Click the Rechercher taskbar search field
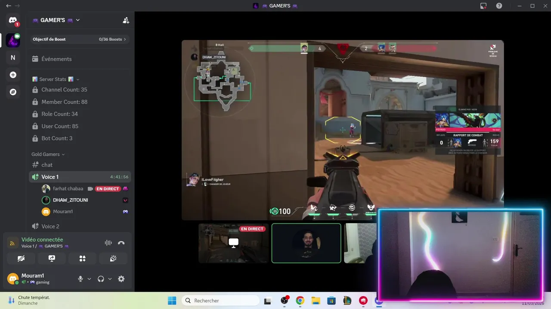 point(220,300)
